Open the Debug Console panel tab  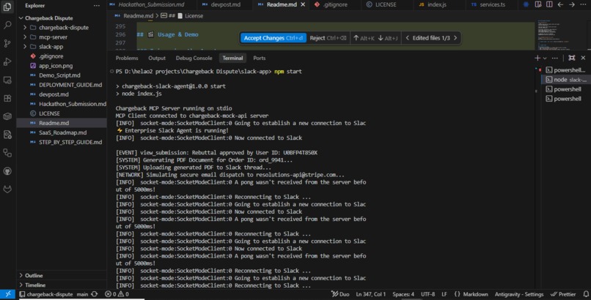(194, 58)
